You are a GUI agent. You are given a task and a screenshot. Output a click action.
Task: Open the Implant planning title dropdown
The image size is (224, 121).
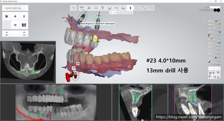(15, 8)
